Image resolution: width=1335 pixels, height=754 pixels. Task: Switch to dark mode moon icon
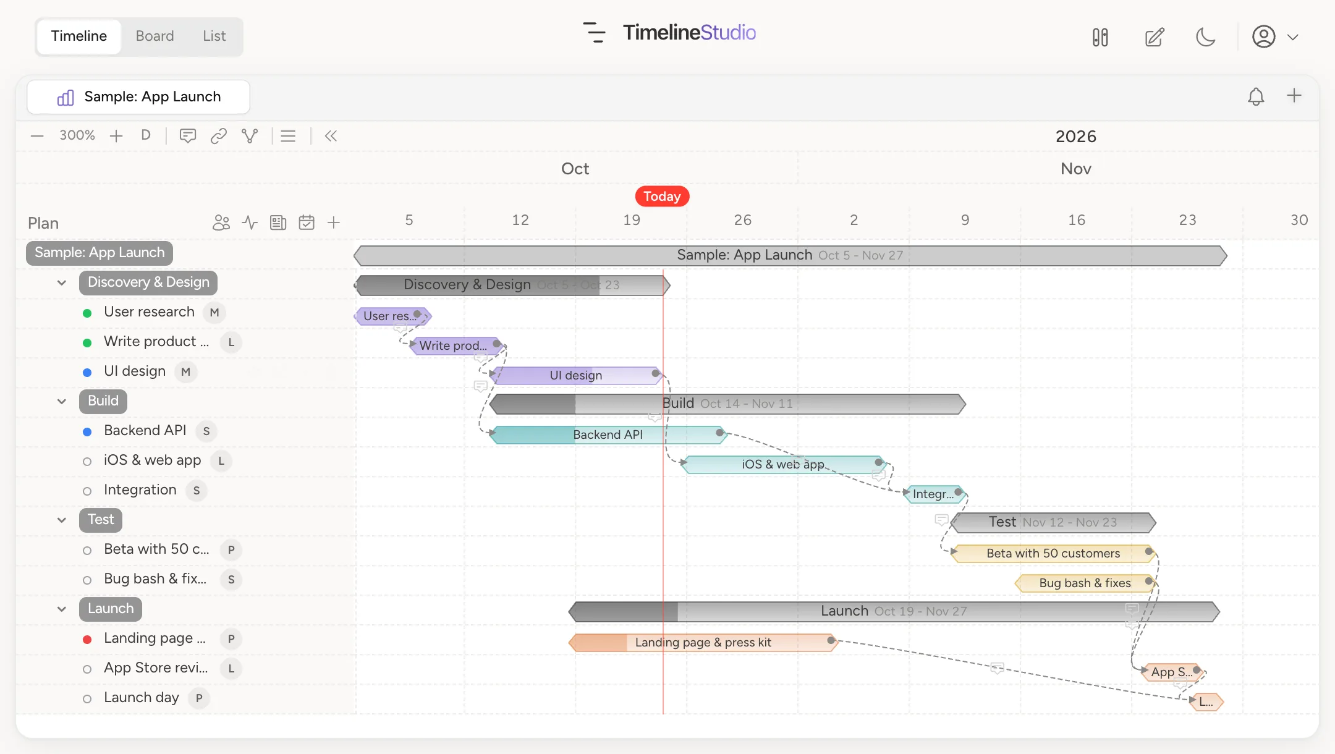point(1205,37)
